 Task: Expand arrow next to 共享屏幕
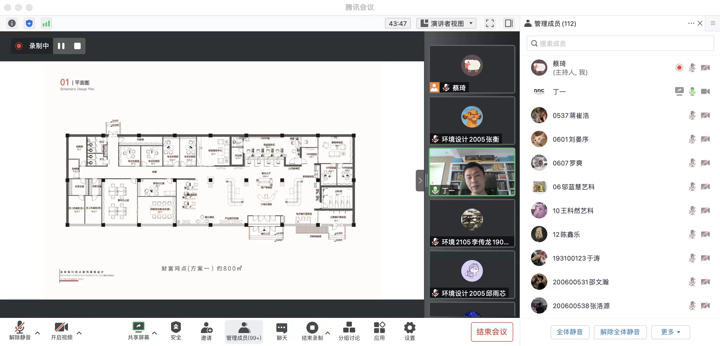(x=154, y=333)
